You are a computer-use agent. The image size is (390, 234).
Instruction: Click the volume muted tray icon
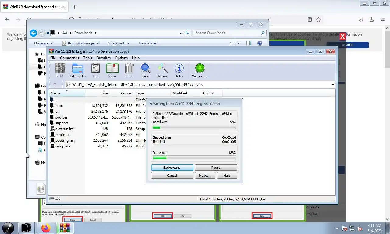360,228
